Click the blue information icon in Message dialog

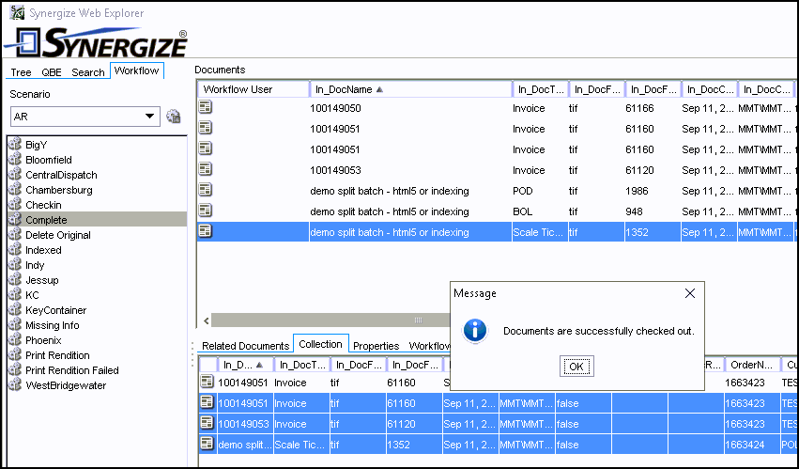475,331
